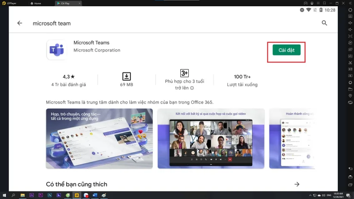Click the scissors screenshot tool icon
354x199 pixels.
click(x=350, y=63)
